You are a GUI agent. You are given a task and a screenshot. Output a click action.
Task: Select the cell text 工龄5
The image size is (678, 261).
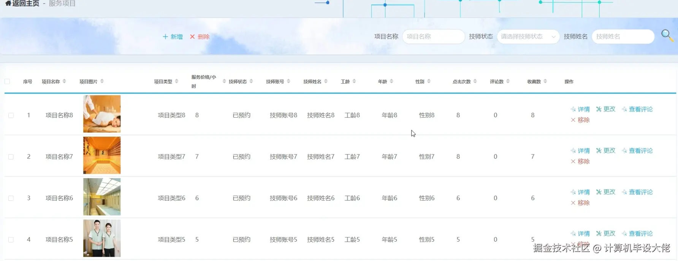352,240
